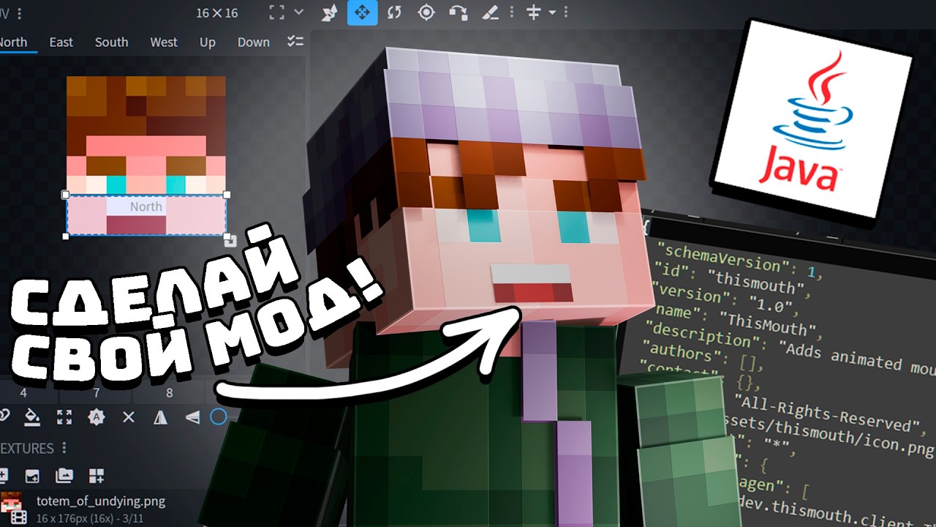
Task: Click the selected North UV face rectangle
Action: (146, 215)
